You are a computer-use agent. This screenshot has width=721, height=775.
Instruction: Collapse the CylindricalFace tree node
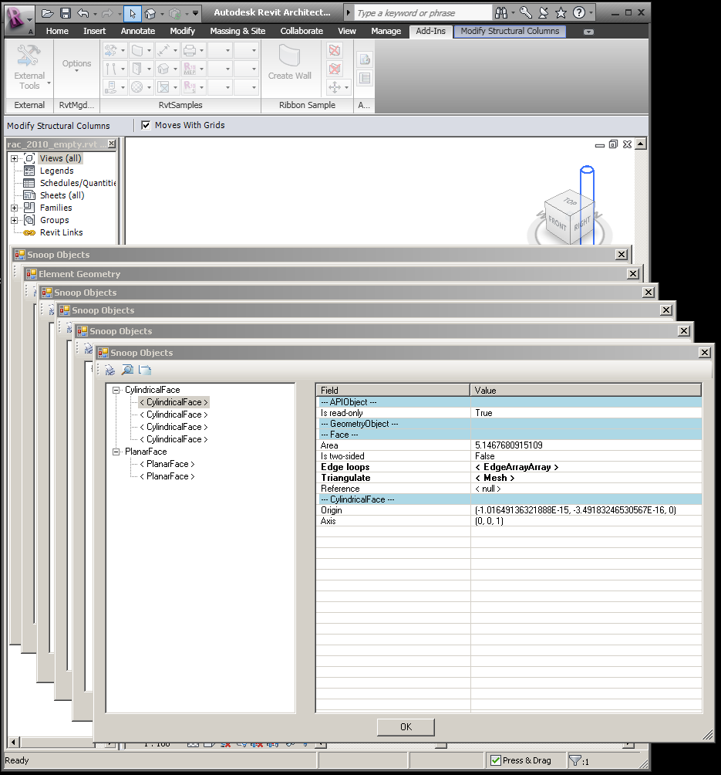(116, 390)
